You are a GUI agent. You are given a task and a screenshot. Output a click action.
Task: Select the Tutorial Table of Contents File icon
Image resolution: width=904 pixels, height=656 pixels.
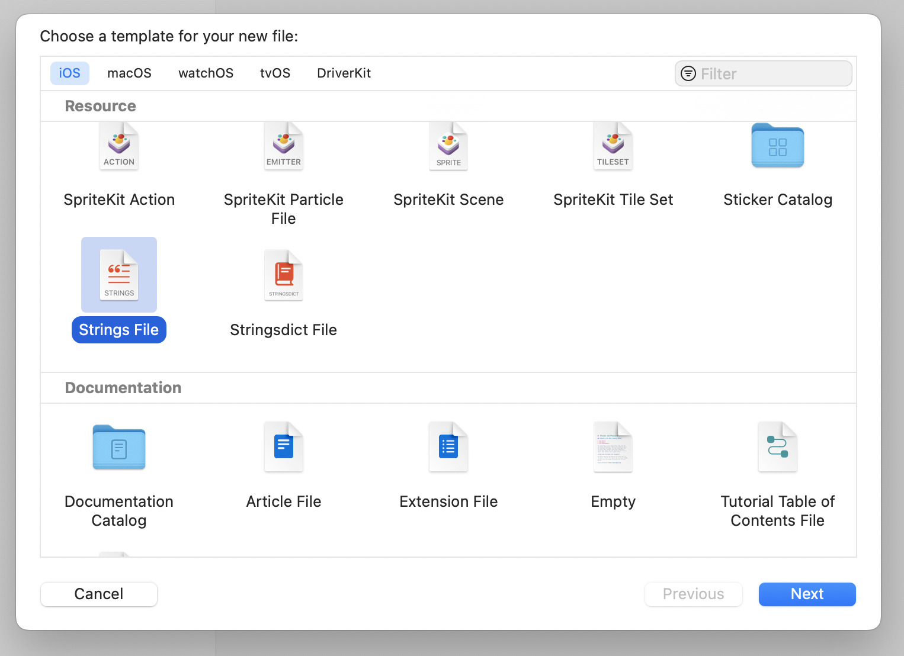(777, 447)
